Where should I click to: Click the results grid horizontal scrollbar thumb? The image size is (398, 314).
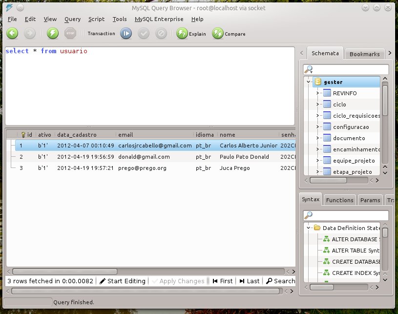pyautogui.click(x=65, y=272)
